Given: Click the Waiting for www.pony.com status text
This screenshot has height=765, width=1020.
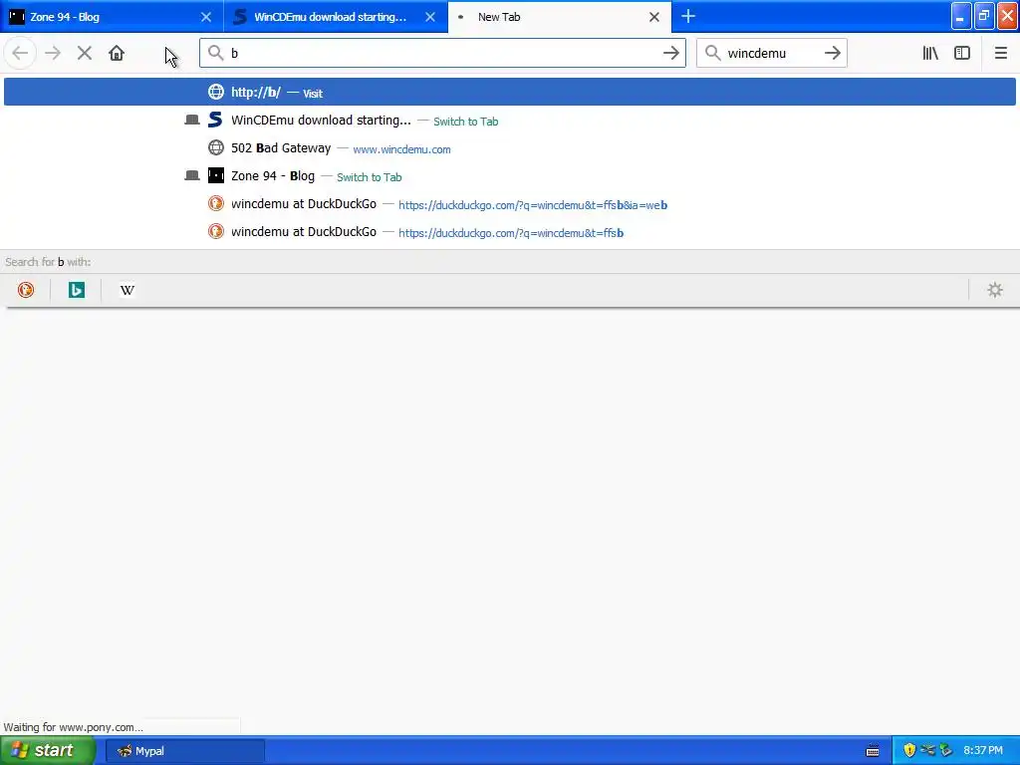Looking at the screenshot, I should pyautogui.click(x=74, y=727).
